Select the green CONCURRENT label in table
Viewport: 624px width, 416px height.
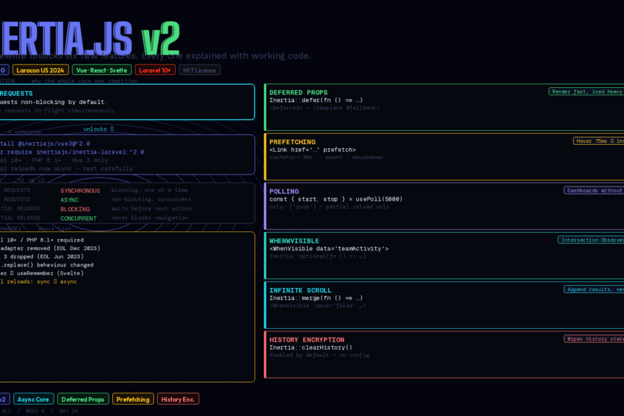click(79, 218)
